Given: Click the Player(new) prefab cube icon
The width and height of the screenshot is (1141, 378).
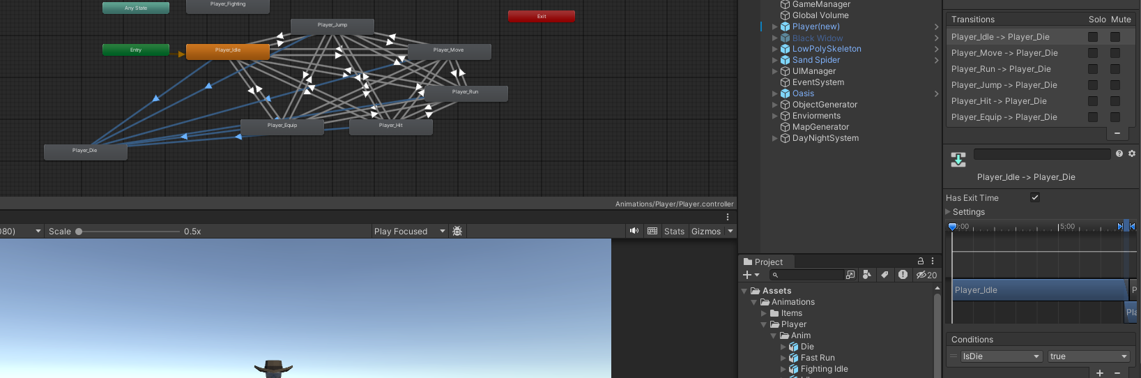Looking at the screenshot, I should (x=785, y=27).
